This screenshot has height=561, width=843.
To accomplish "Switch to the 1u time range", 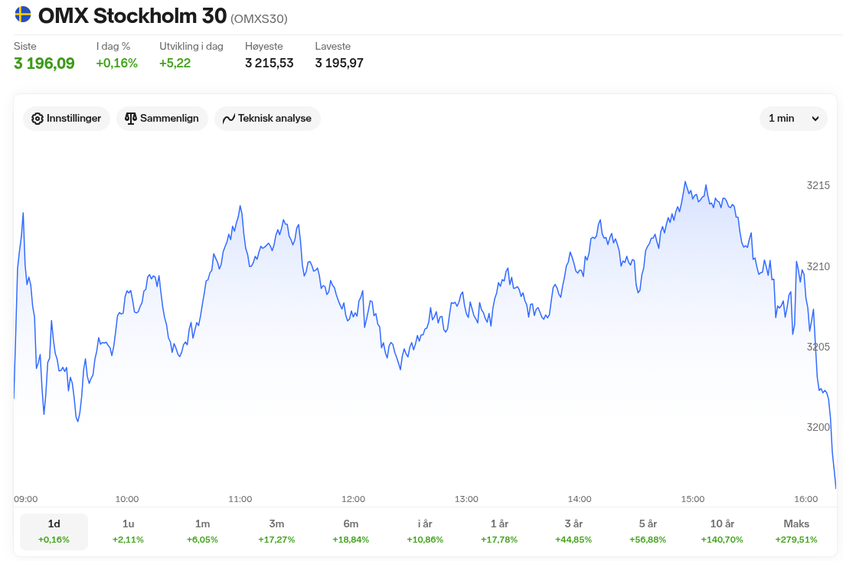I will 128,531.
